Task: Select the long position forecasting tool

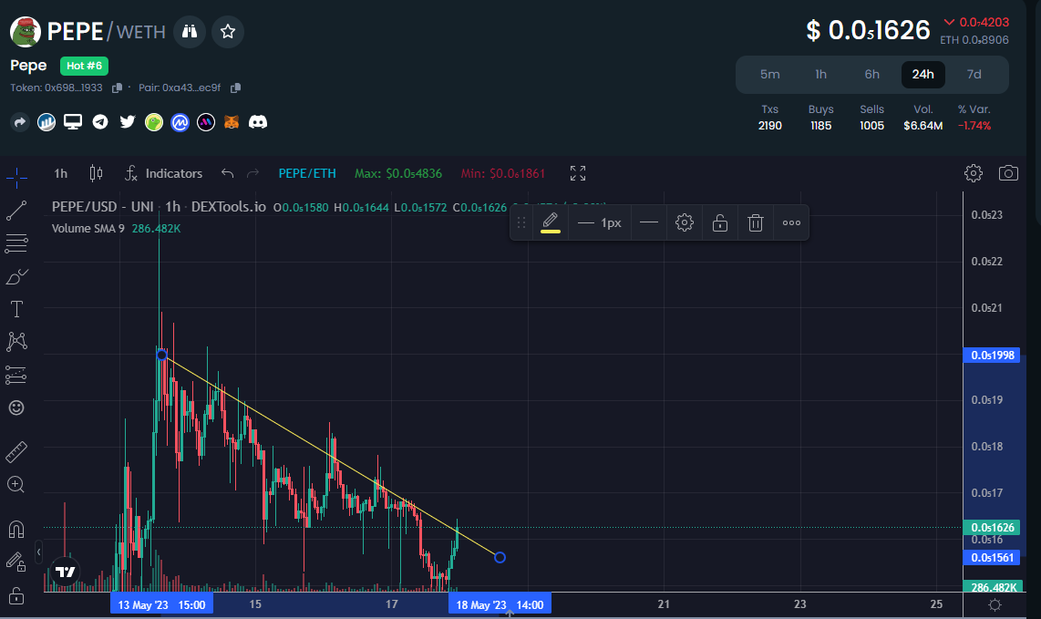Action: point(16,375)
